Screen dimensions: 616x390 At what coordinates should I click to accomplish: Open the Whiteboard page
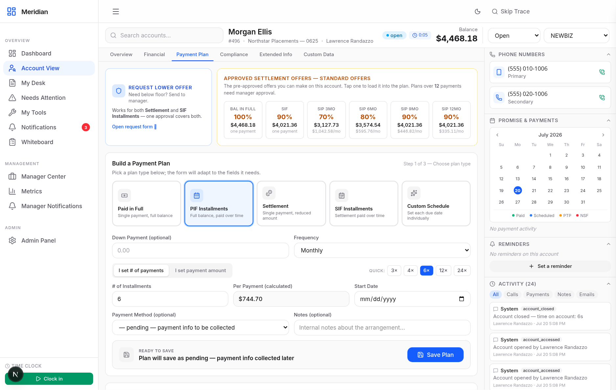(49, 142)
